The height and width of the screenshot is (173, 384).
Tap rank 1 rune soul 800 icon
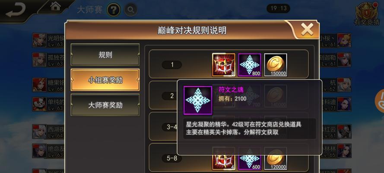(250, 65)
